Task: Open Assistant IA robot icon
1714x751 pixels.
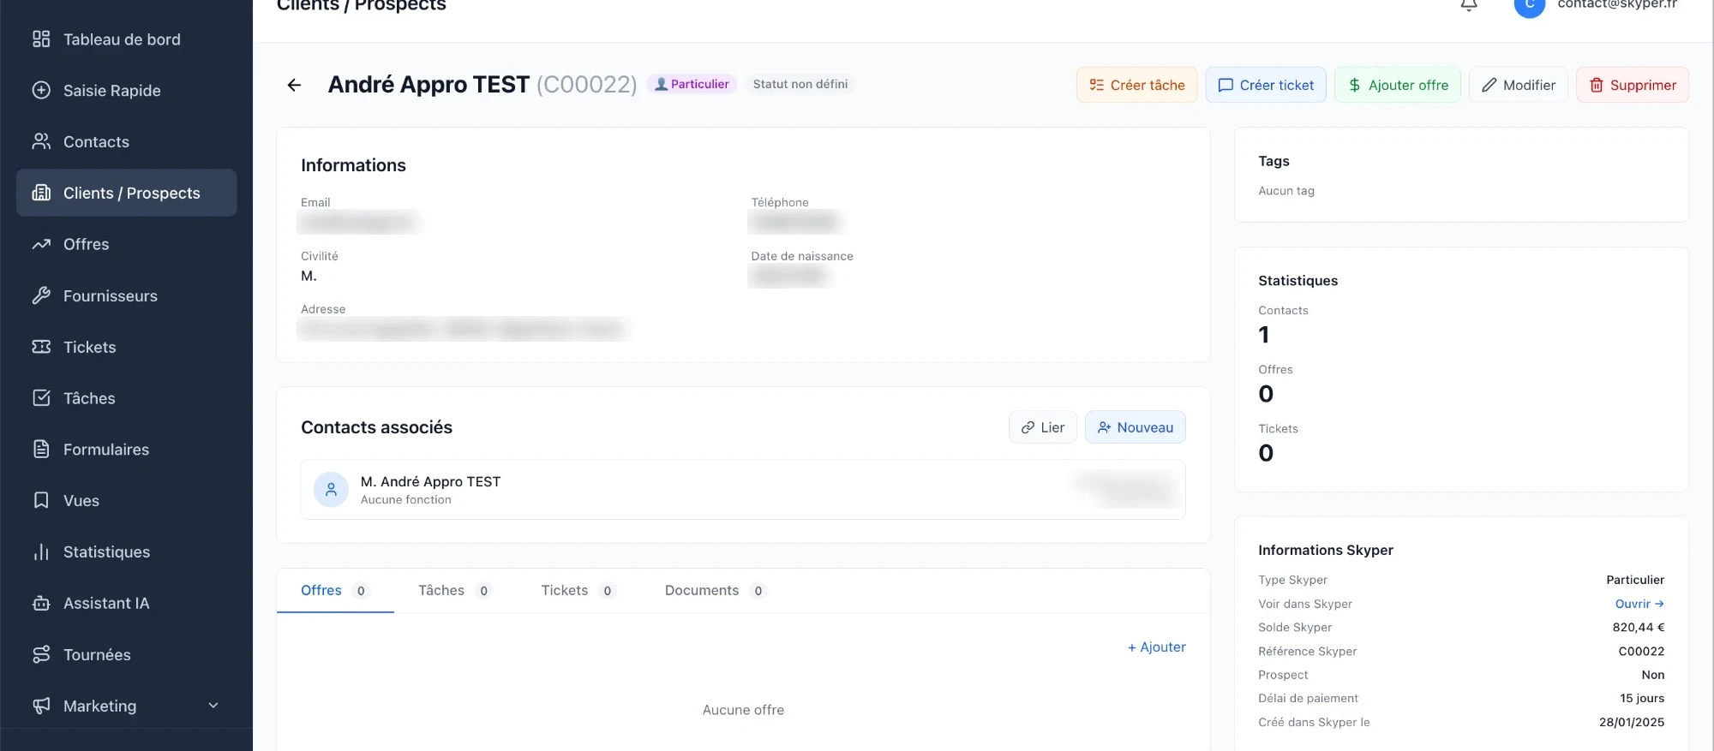Action: point(41,603)
